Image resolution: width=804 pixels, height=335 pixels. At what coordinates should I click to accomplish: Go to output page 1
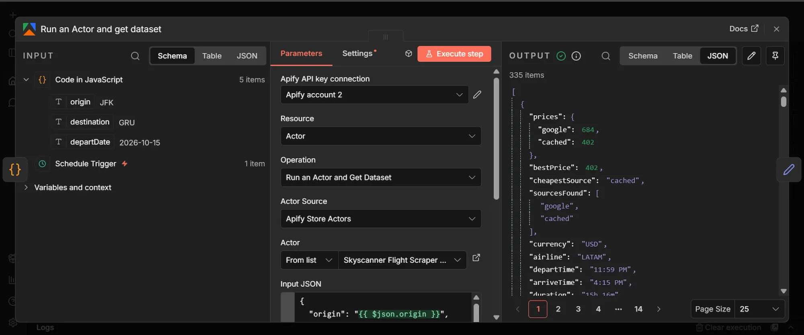(538, 309)
